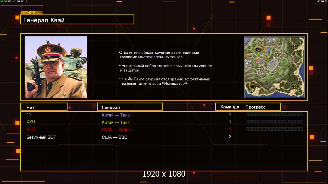Click team number for player XYU
Screen dimensions: 328x184
click(x=230, y=122)
